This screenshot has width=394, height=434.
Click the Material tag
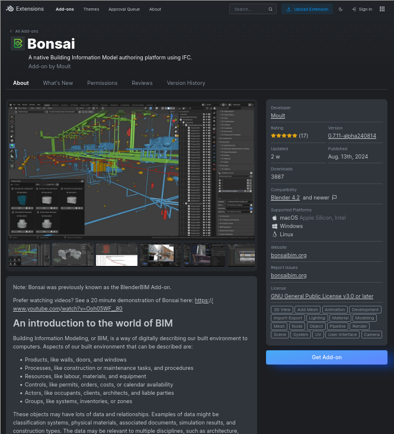coord(340,318)
